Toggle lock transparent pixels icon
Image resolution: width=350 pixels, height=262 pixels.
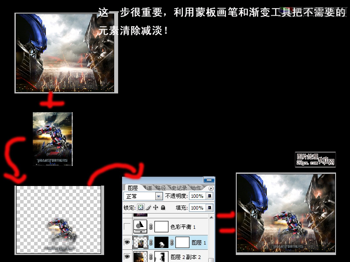click(140, 208)
